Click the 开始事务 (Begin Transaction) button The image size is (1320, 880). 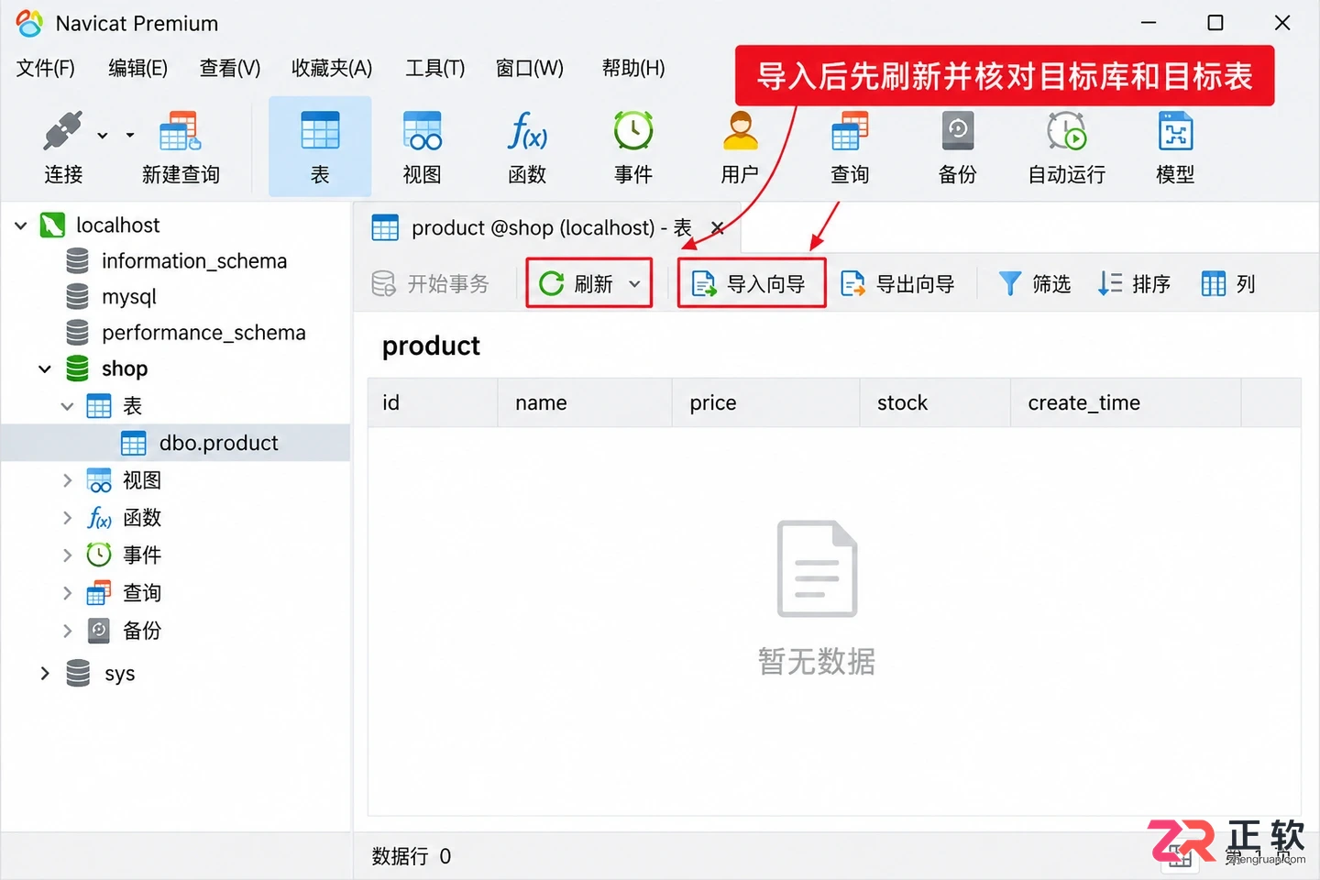pos(430,284)
